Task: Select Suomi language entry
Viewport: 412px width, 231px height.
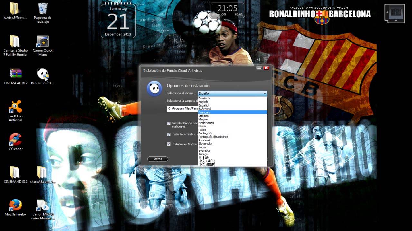Action: click(x=232, y=147)
